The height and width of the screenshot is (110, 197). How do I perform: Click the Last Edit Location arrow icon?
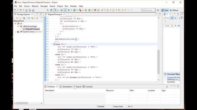coord(119,10)
